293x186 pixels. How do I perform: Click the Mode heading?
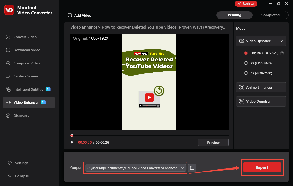click(x=241, y=28)
